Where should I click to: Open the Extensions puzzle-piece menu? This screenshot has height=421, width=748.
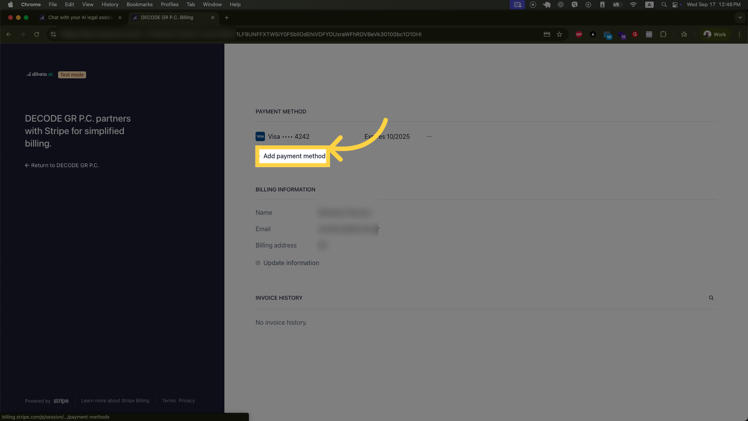[663, 34]
